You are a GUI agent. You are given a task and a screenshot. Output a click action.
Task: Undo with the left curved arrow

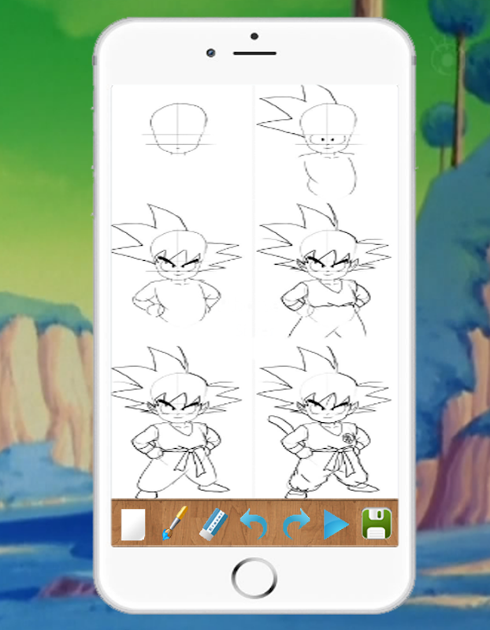tap(254, 524)
